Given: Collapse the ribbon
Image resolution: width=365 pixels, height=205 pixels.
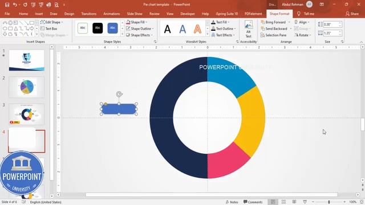Looking at the screenshot, I should [x=362, y=42].
